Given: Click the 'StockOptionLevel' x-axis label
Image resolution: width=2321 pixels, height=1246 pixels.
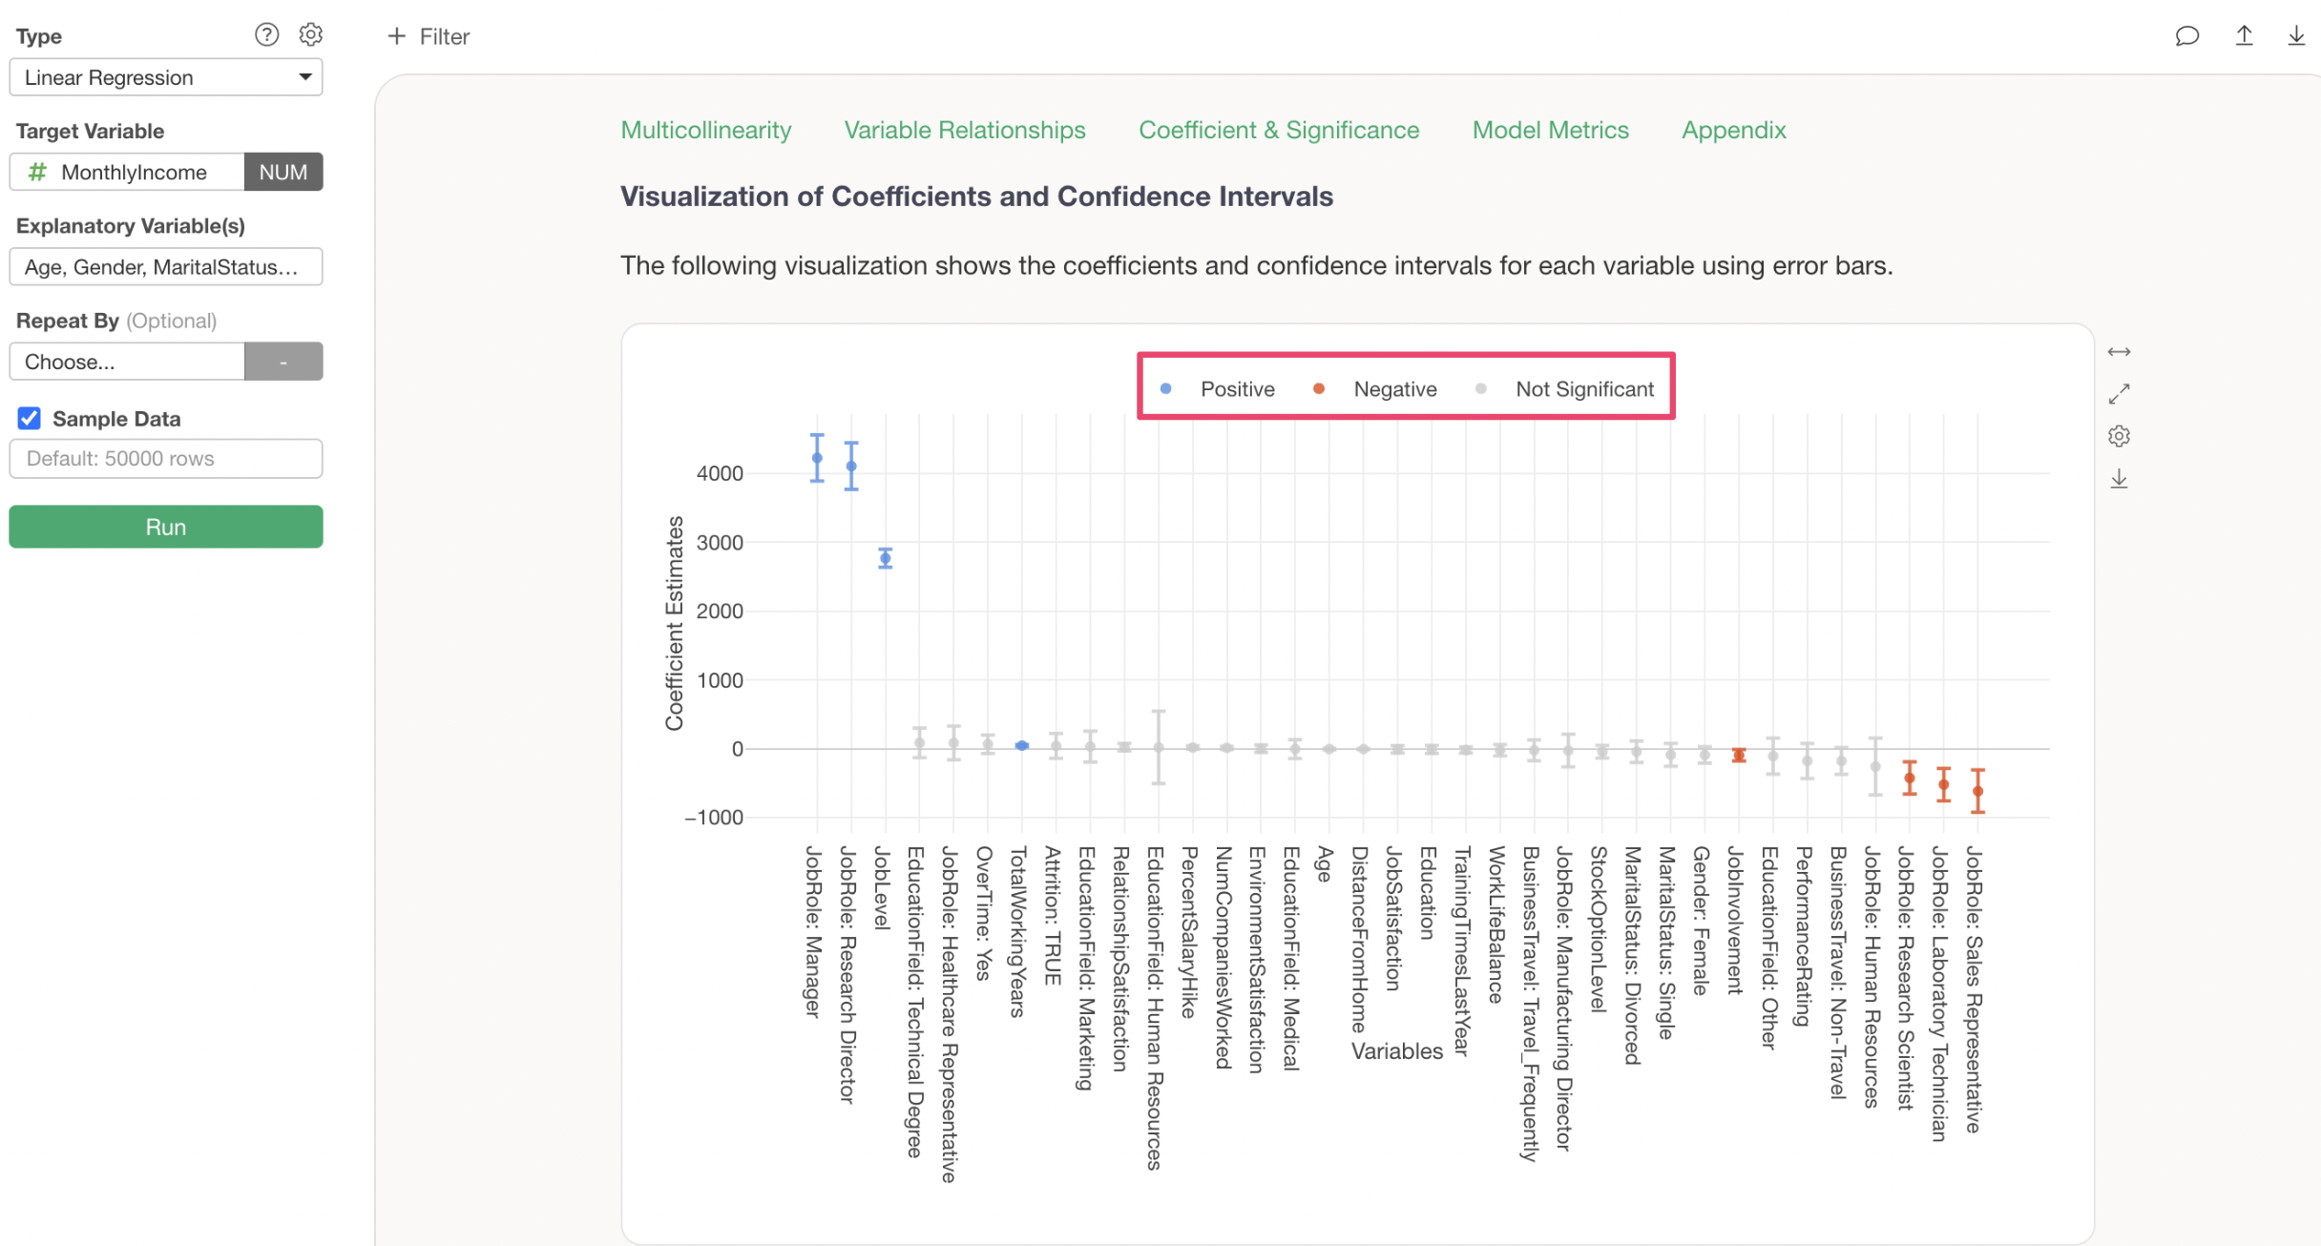Looking at the screenshot, I should point(1599,929).
